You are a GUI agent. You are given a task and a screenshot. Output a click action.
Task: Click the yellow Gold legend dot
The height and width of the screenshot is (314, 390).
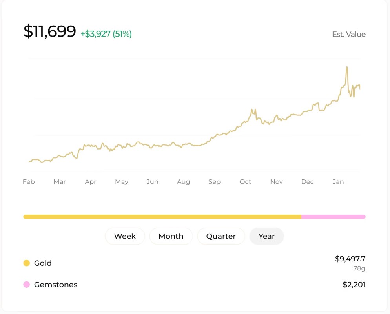[x=27, y=263]
